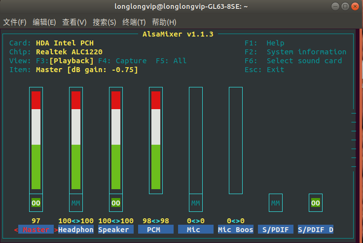Click the Speaker volume bar

(x=116, y=140)
